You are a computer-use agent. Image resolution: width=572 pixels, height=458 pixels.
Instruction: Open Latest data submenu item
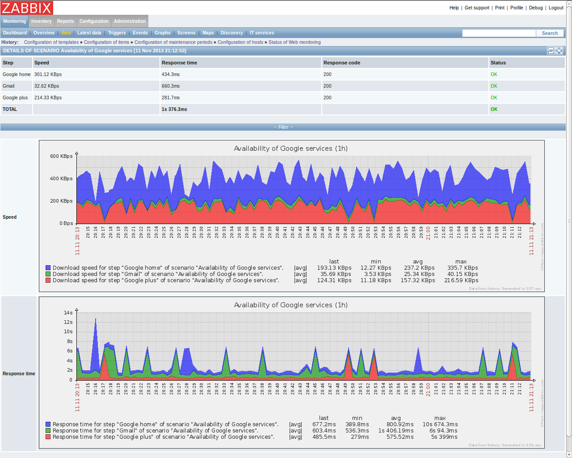pos(89,33)
